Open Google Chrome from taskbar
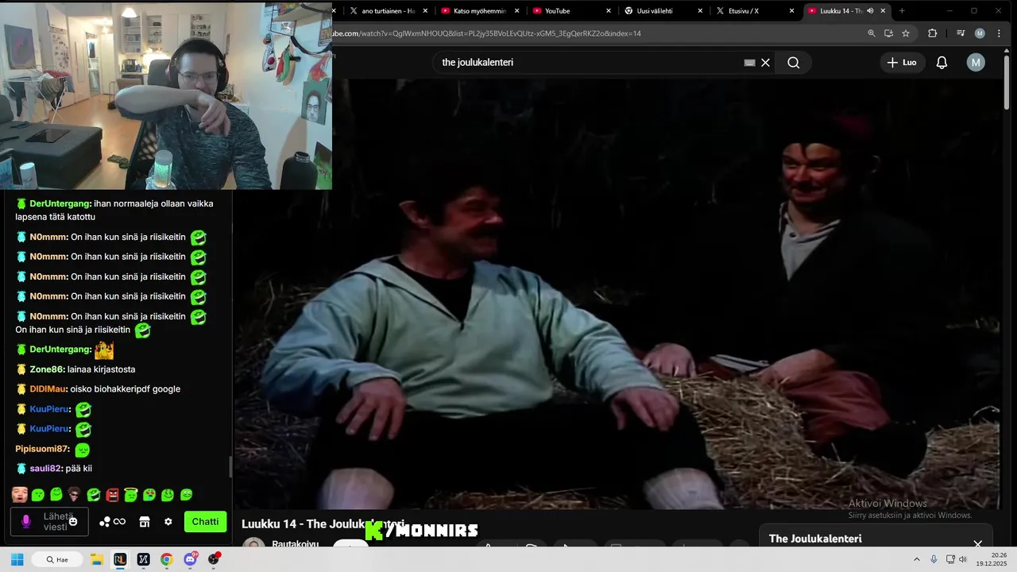Image resolution: width=1017 pixels, height=572 pixels. pos(167,559)
